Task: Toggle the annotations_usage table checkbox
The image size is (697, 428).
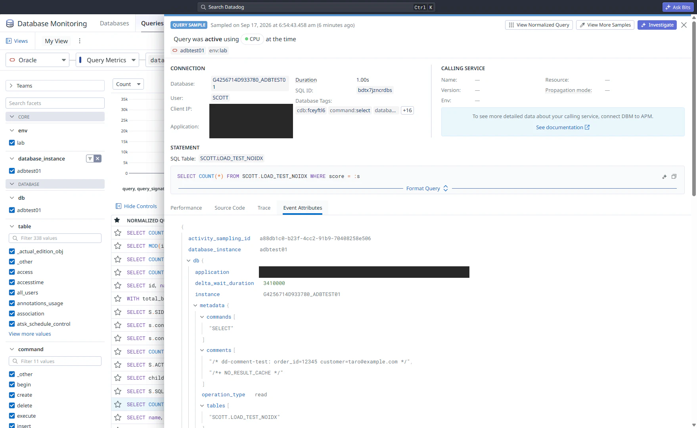Action: (x=12, y=303)
